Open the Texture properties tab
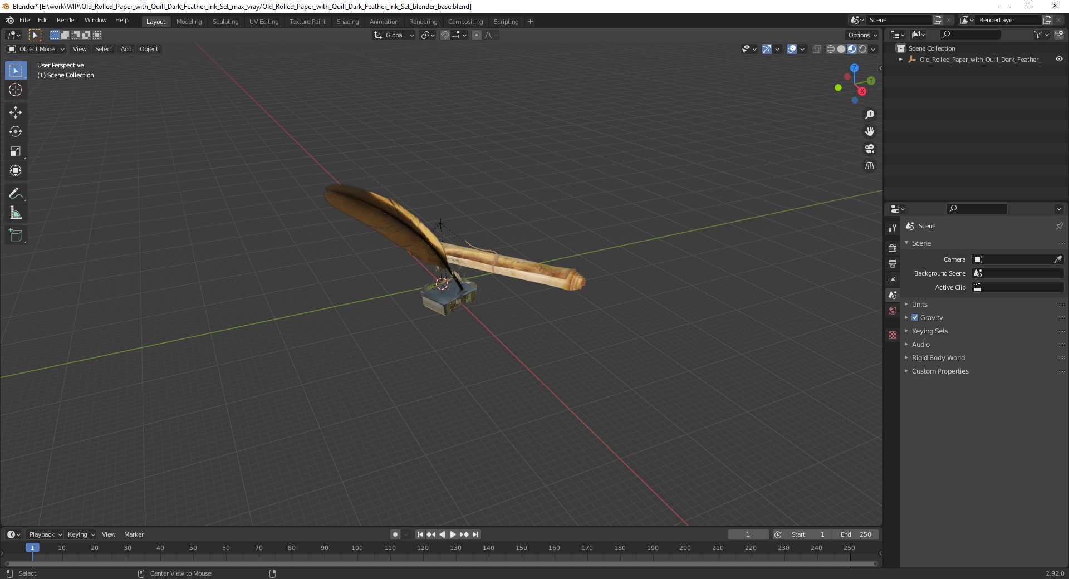Screen dimensions: 1069x579 click(x=893, y=335)
